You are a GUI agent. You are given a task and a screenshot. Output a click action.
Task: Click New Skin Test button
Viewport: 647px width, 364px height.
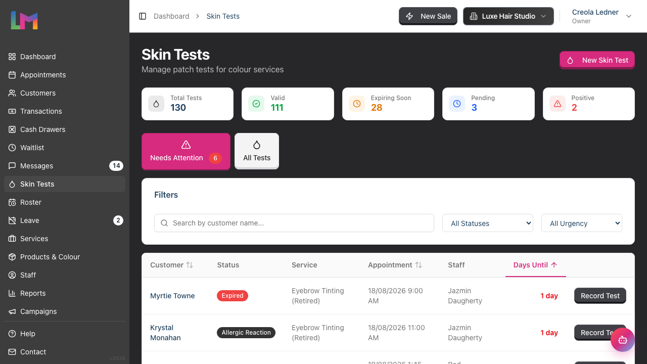pyautogui.click(x=597, y=60)
